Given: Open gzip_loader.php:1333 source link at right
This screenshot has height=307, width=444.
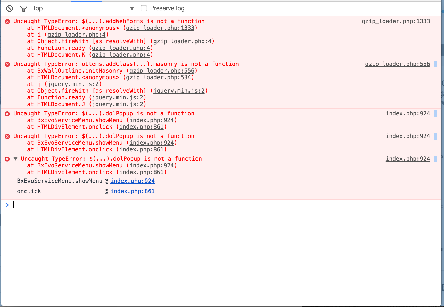Looking at the screenshot, I should point(396,21).
